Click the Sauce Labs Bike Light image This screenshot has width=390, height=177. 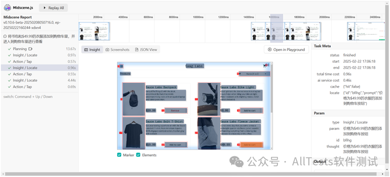(209, 99)
